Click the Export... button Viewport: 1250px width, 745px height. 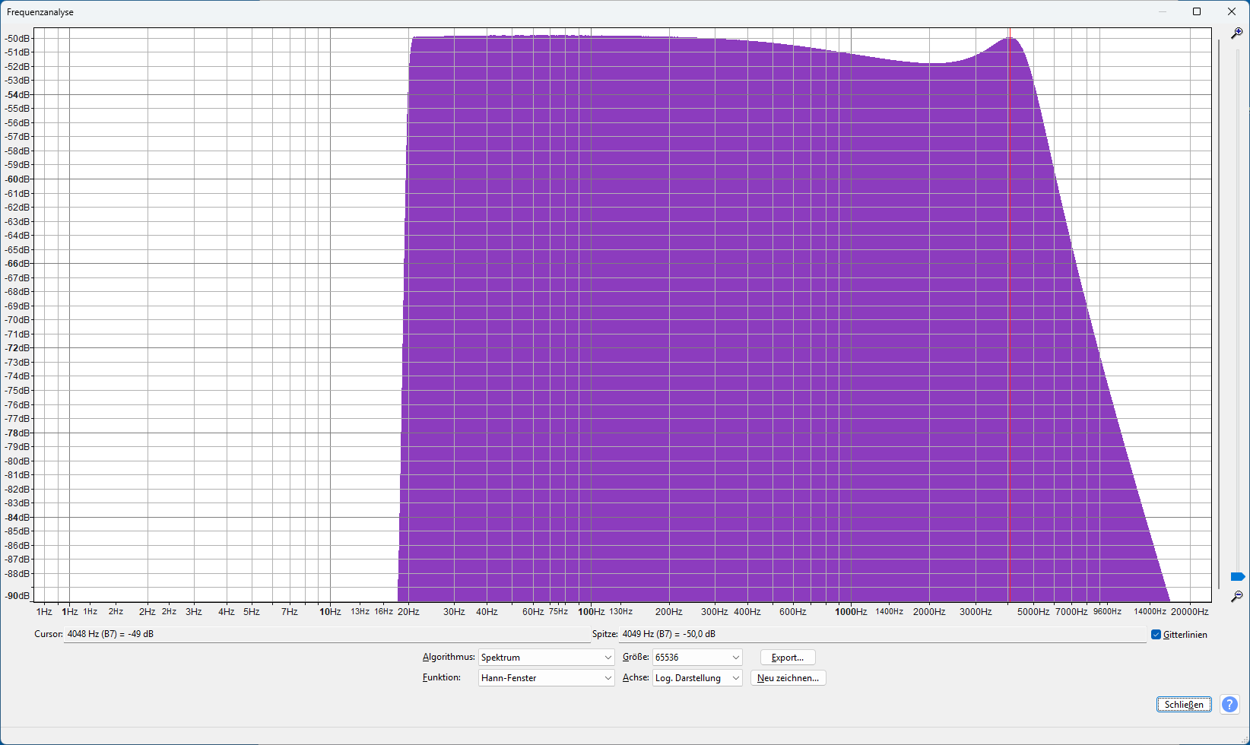[x=787, y=657]
